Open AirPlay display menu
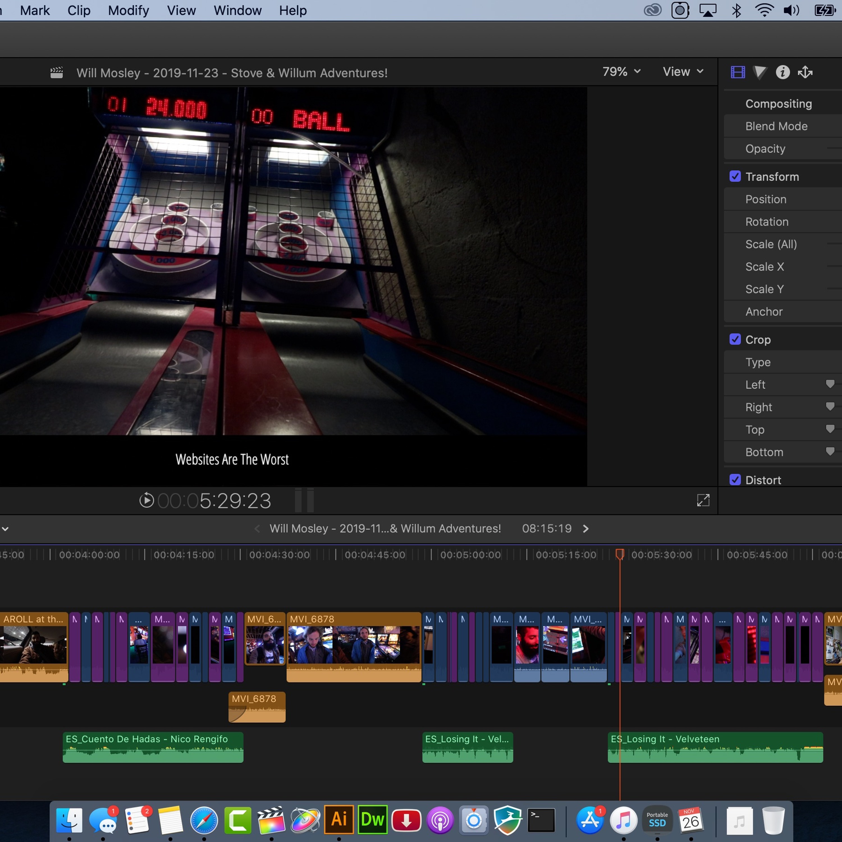842x842 pixels. (708, 10)
